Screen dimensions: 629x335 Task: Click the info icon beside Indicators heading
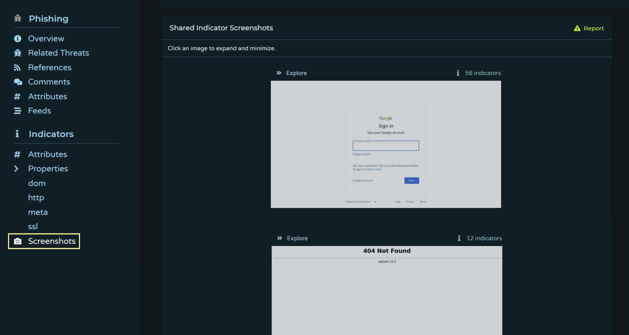tap(17, 134)
